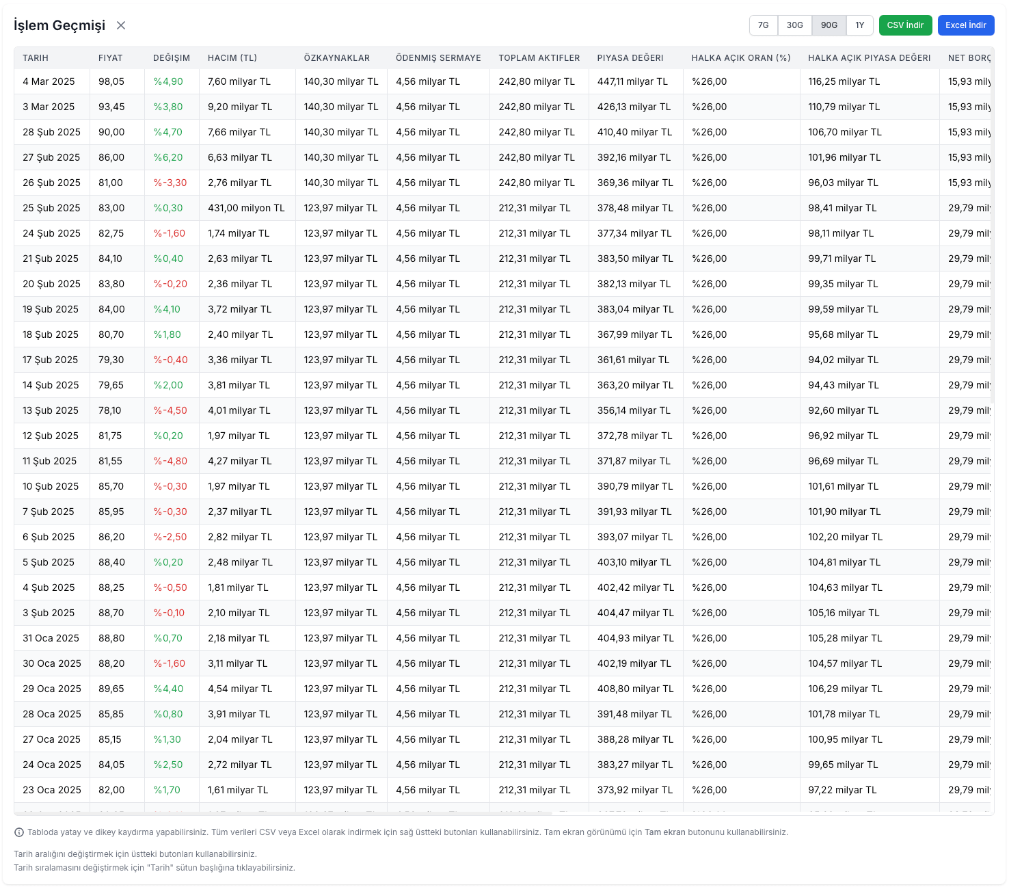
Task: Click the 28 Oca 2025 date cell
Action: [x=52, y=714]
